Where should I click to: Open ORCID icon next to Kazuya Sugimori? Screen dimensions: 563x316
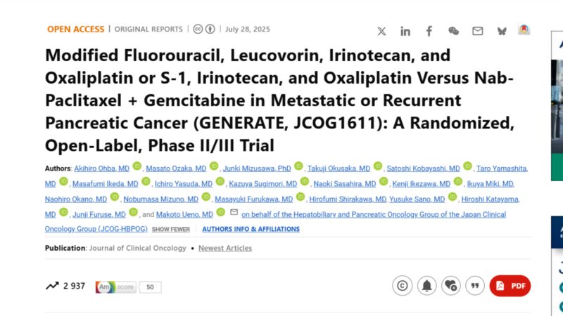pyautogui.click(x=305, y=181)
